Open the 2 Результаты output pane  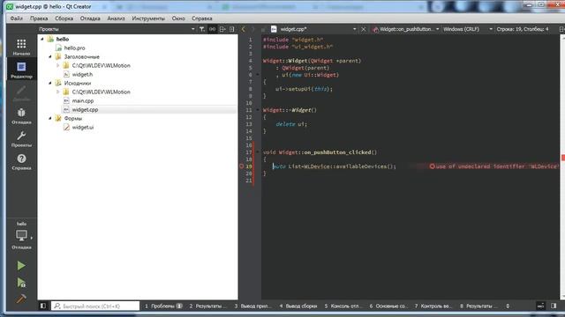click(x=207, y=306)
